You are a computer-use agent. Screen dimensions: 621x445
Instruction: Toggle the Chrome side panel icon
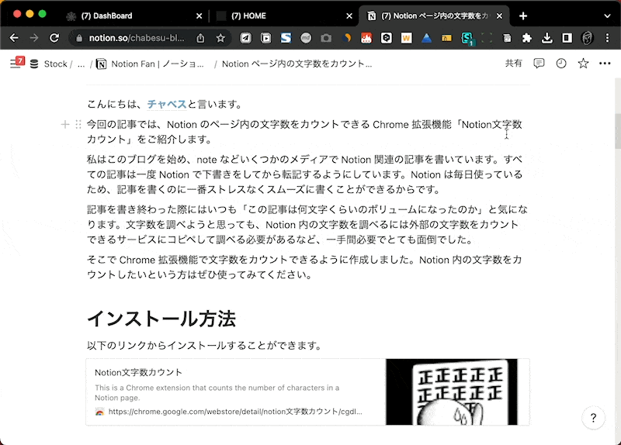pos(567,38)
